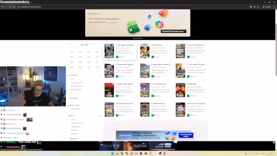277x156 pixels.
Task: Open File Explorer from the taskbar
Action: [117, 153]
